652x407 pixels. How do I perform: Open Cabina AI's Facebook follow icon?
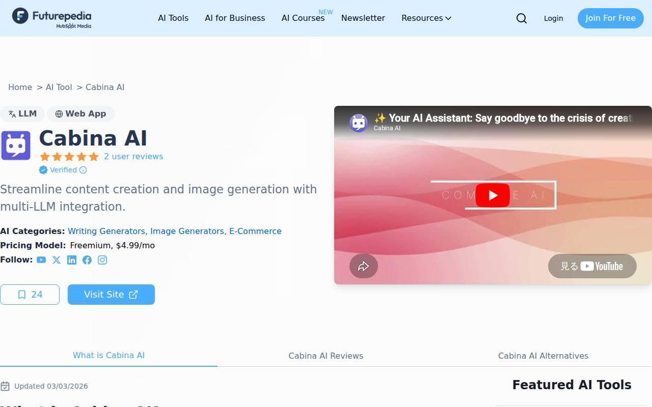(x=87, y=260)
